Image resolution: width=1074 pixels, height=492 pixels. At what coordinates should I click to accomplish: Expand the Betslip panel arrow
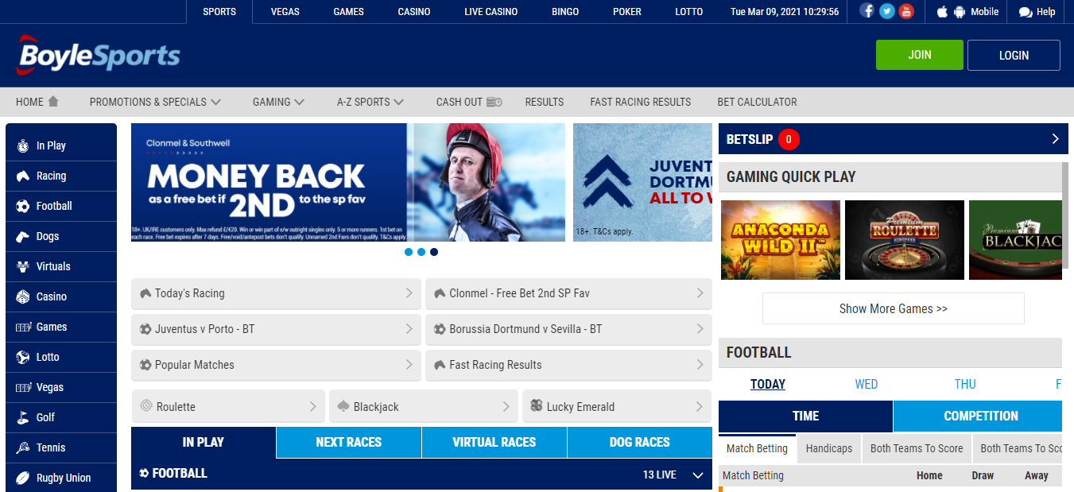pos(1056,138)
